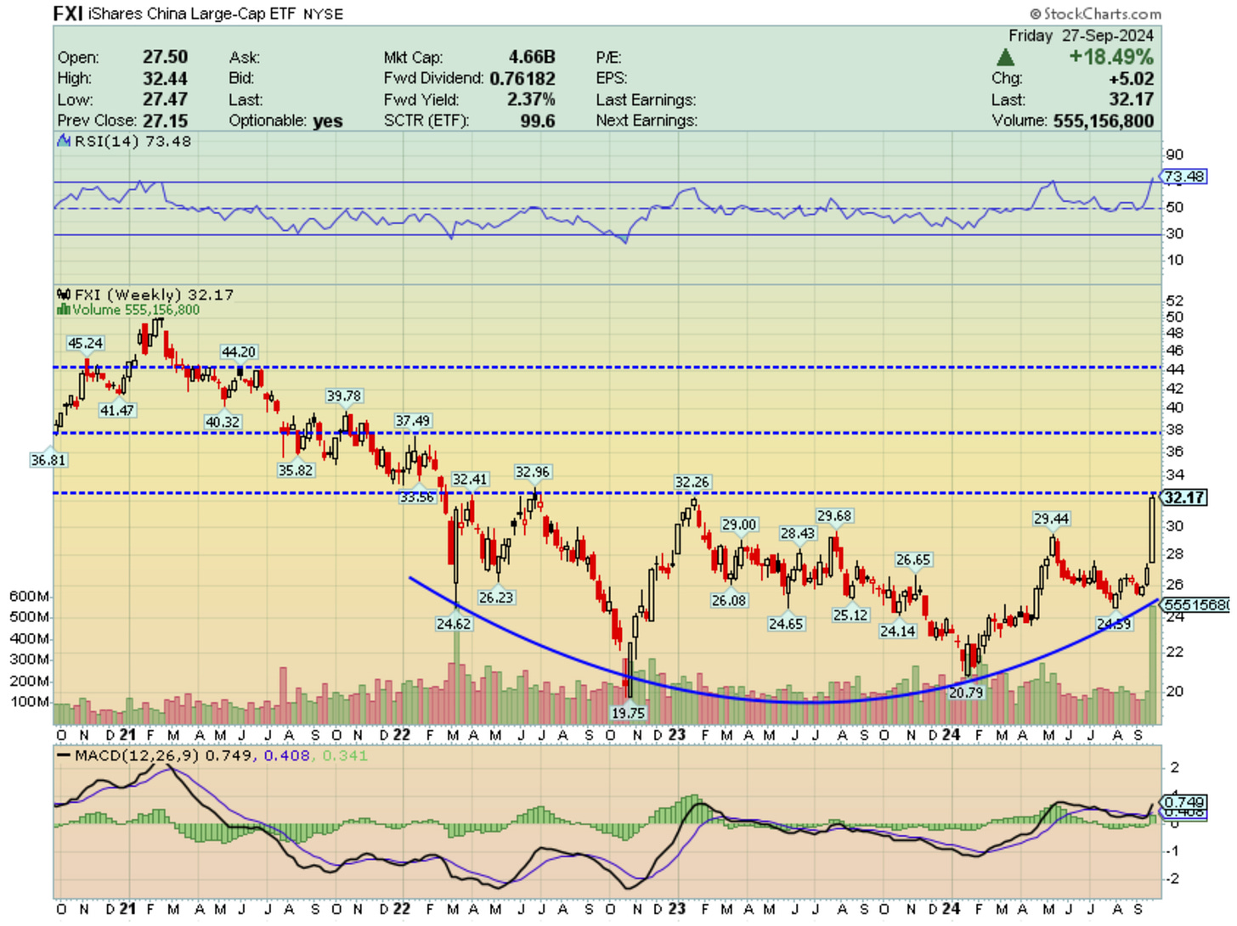1237x926 pixels.
Task: Click the 19.75 low price label
Action: 629,713
